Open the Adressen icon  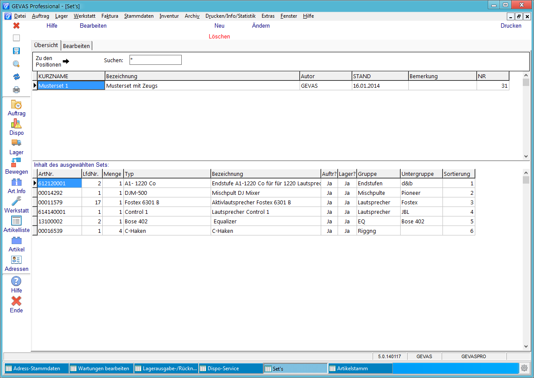click(x=16, y=260)
